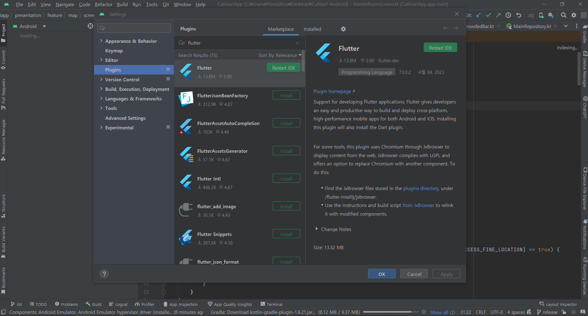Screen dimensions: 588x316
Task: Open the Resource Manager tool window
Action: click(3, 140)
